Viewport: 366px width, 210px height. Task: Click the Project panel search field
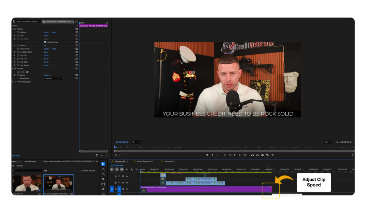(x=27, y=171)
